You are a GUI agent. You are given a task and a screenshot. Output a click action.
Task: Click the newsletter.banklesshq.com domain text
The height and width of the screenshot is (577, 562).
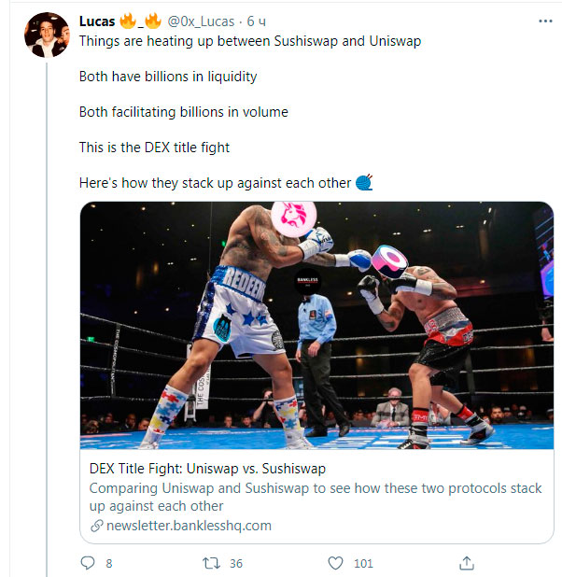(x=189, y=526)
